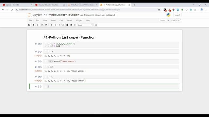Open the File menu
The width and height of the screenshot is (209, 117).
tap(30, 20)
